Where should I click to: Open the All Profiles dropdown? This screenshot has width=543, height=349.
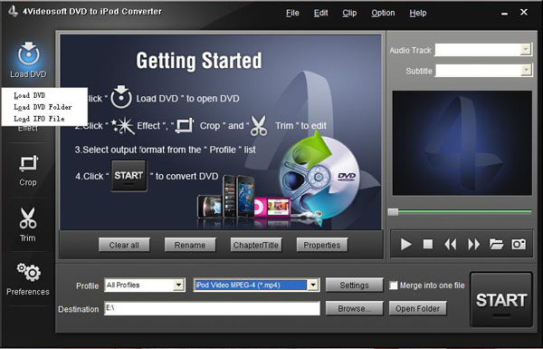tap(145, 286)
